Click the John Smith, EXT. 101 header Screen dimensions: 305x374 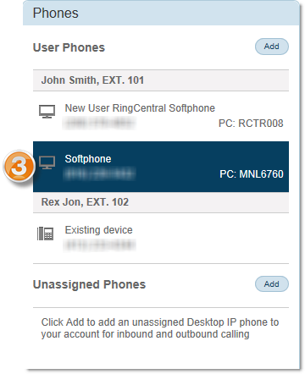pos(161,80)
